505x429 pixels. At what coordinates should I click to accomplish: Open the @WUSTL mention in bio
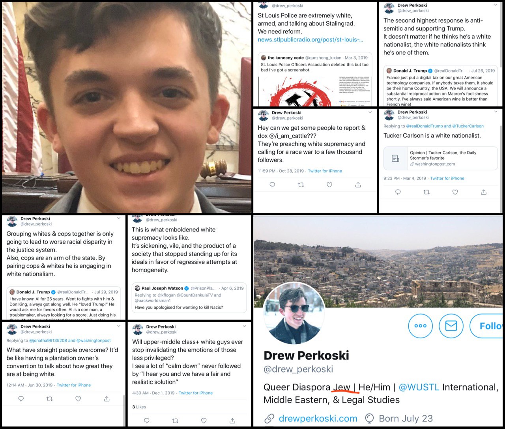coord(419,387)
